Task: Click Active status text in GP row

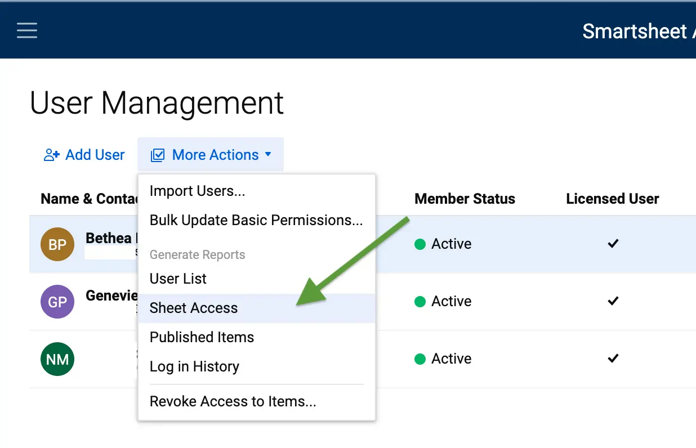Action: click(x=452, y=302)
